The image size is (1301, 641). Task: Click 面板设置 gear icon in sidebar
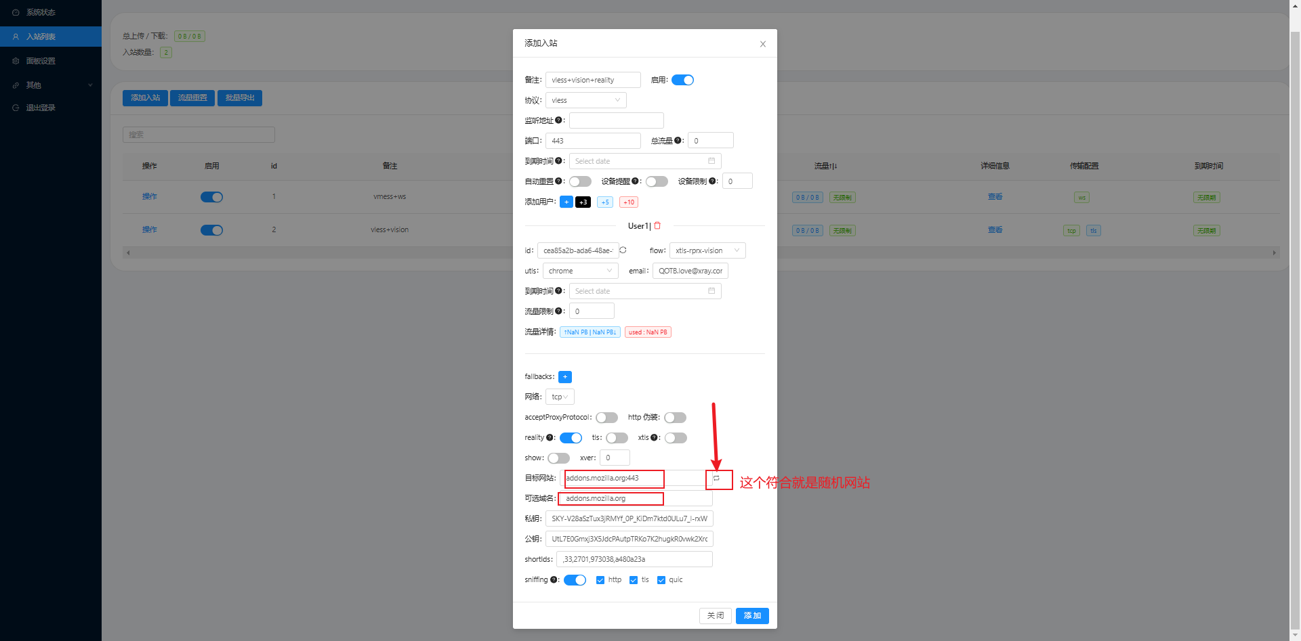coord(16,61)
